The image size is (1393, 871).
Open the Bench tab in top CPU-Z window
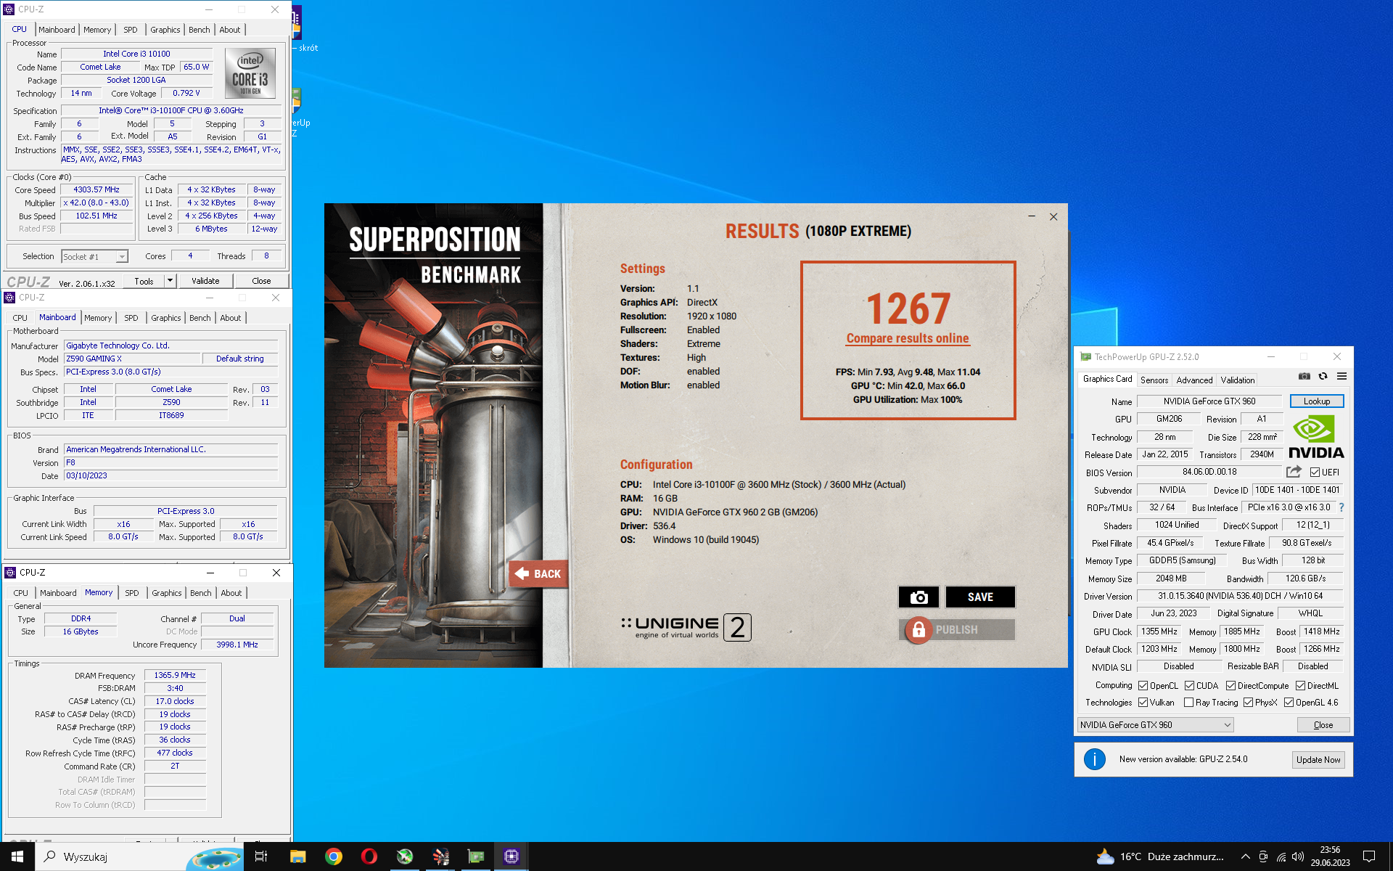[x=200, y=30]
